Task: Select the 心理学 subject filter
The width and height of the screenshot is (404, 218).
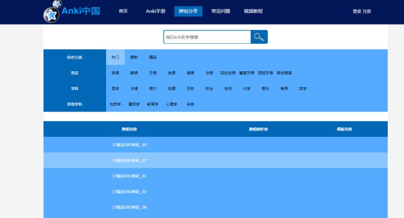Action: point(172,104)
